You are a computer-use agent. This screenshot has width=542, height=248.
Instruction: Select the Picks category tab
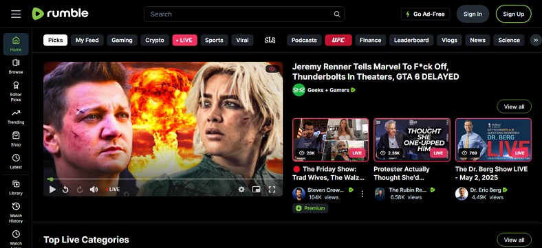[x=55, y=40]
